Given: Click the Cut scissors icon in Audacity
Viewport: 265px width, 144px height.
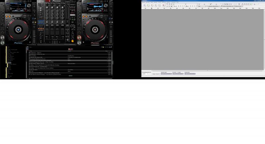Looking at the screenshot, I should pyautogui.click(x=223, y=4).
